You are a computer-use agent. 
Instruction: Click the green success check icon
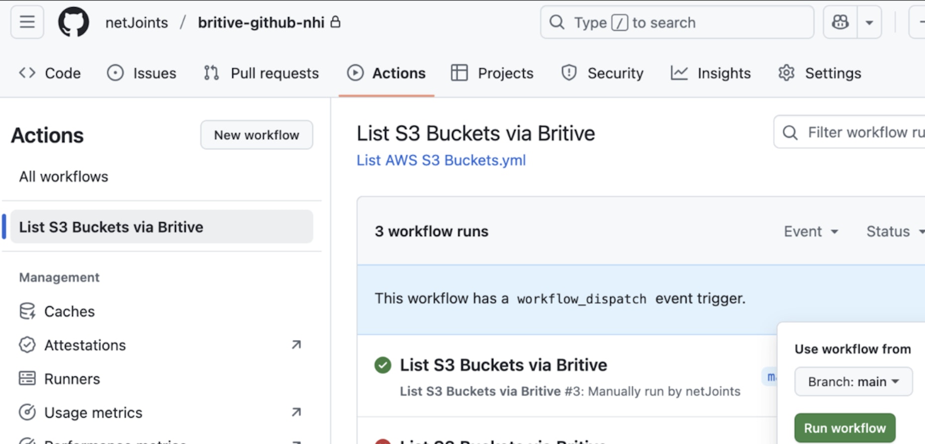(x=383, y=365)
